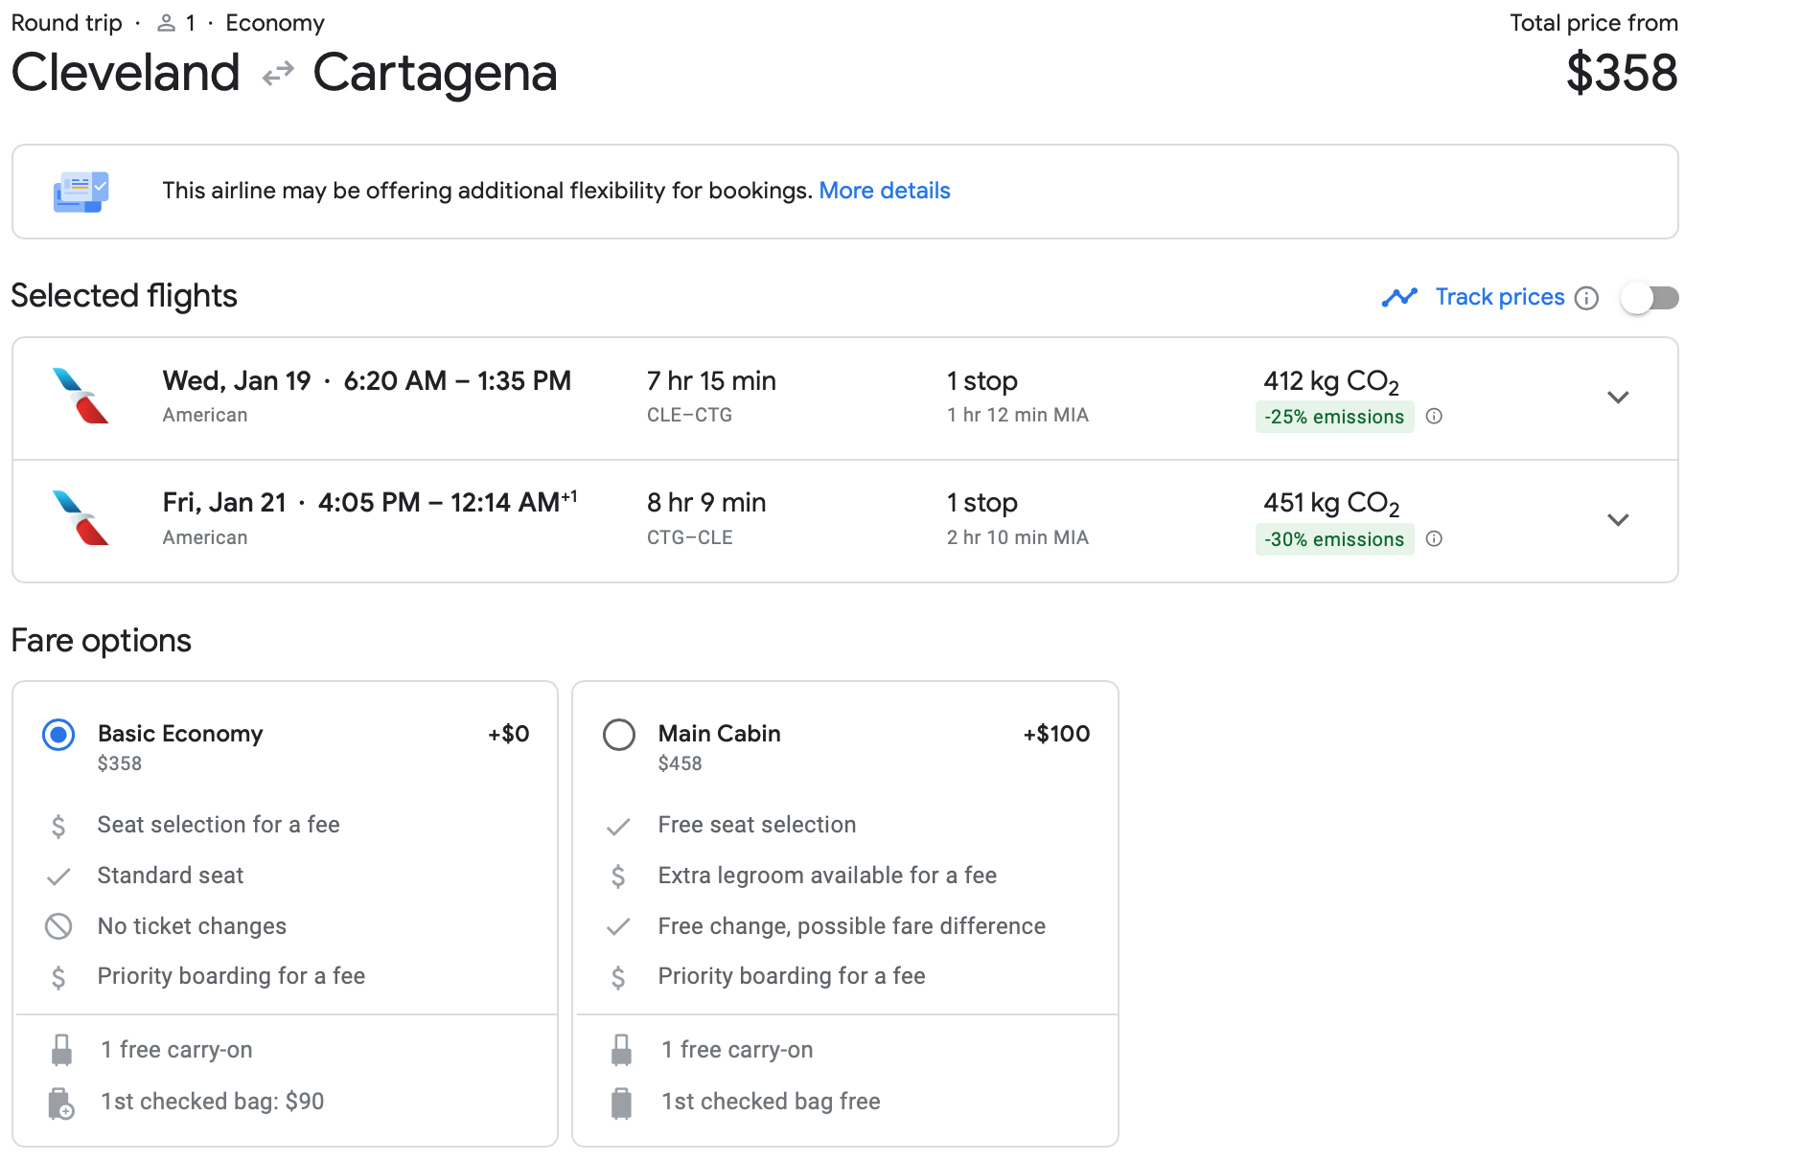This screenshot has height=1161, width=1800.
Task: Click American Airlines logo on Jan 21 flight
Action: point(81,518)
